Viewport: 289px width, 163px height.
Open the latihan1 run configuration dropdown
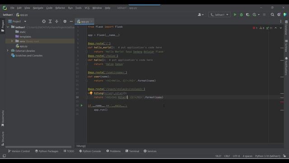click(219, 14)
